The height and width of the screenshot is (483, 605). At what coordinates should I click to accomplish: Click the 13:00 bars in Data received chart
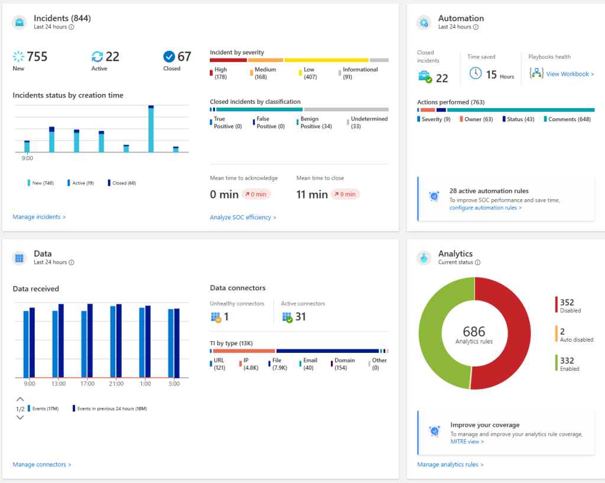(x=58, y=341)
